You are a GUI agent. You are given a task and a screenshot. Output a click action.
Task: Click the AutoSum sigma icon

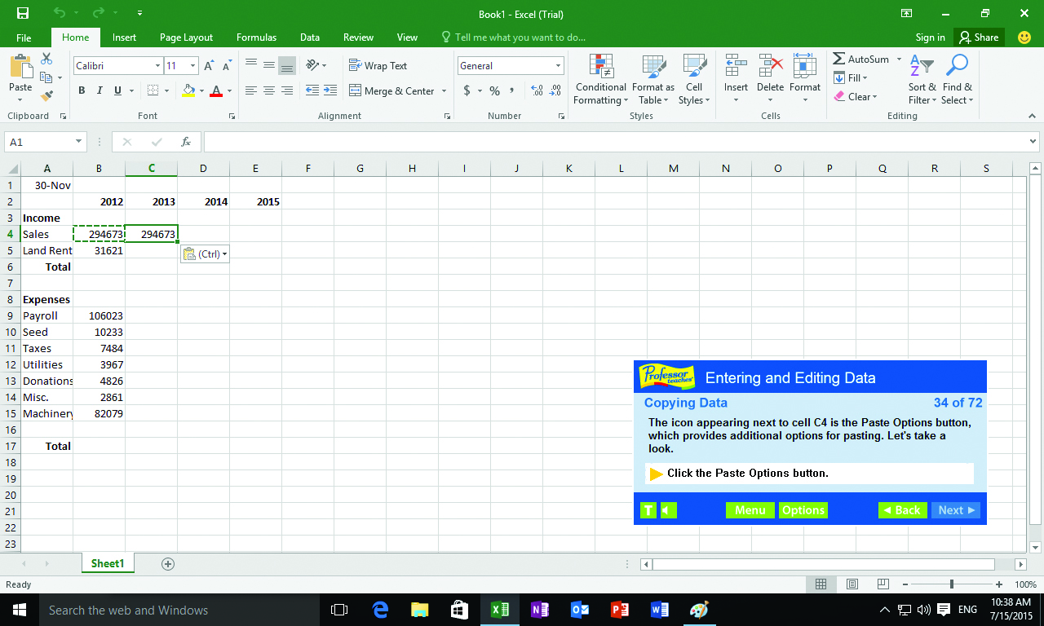pos(839,59)
